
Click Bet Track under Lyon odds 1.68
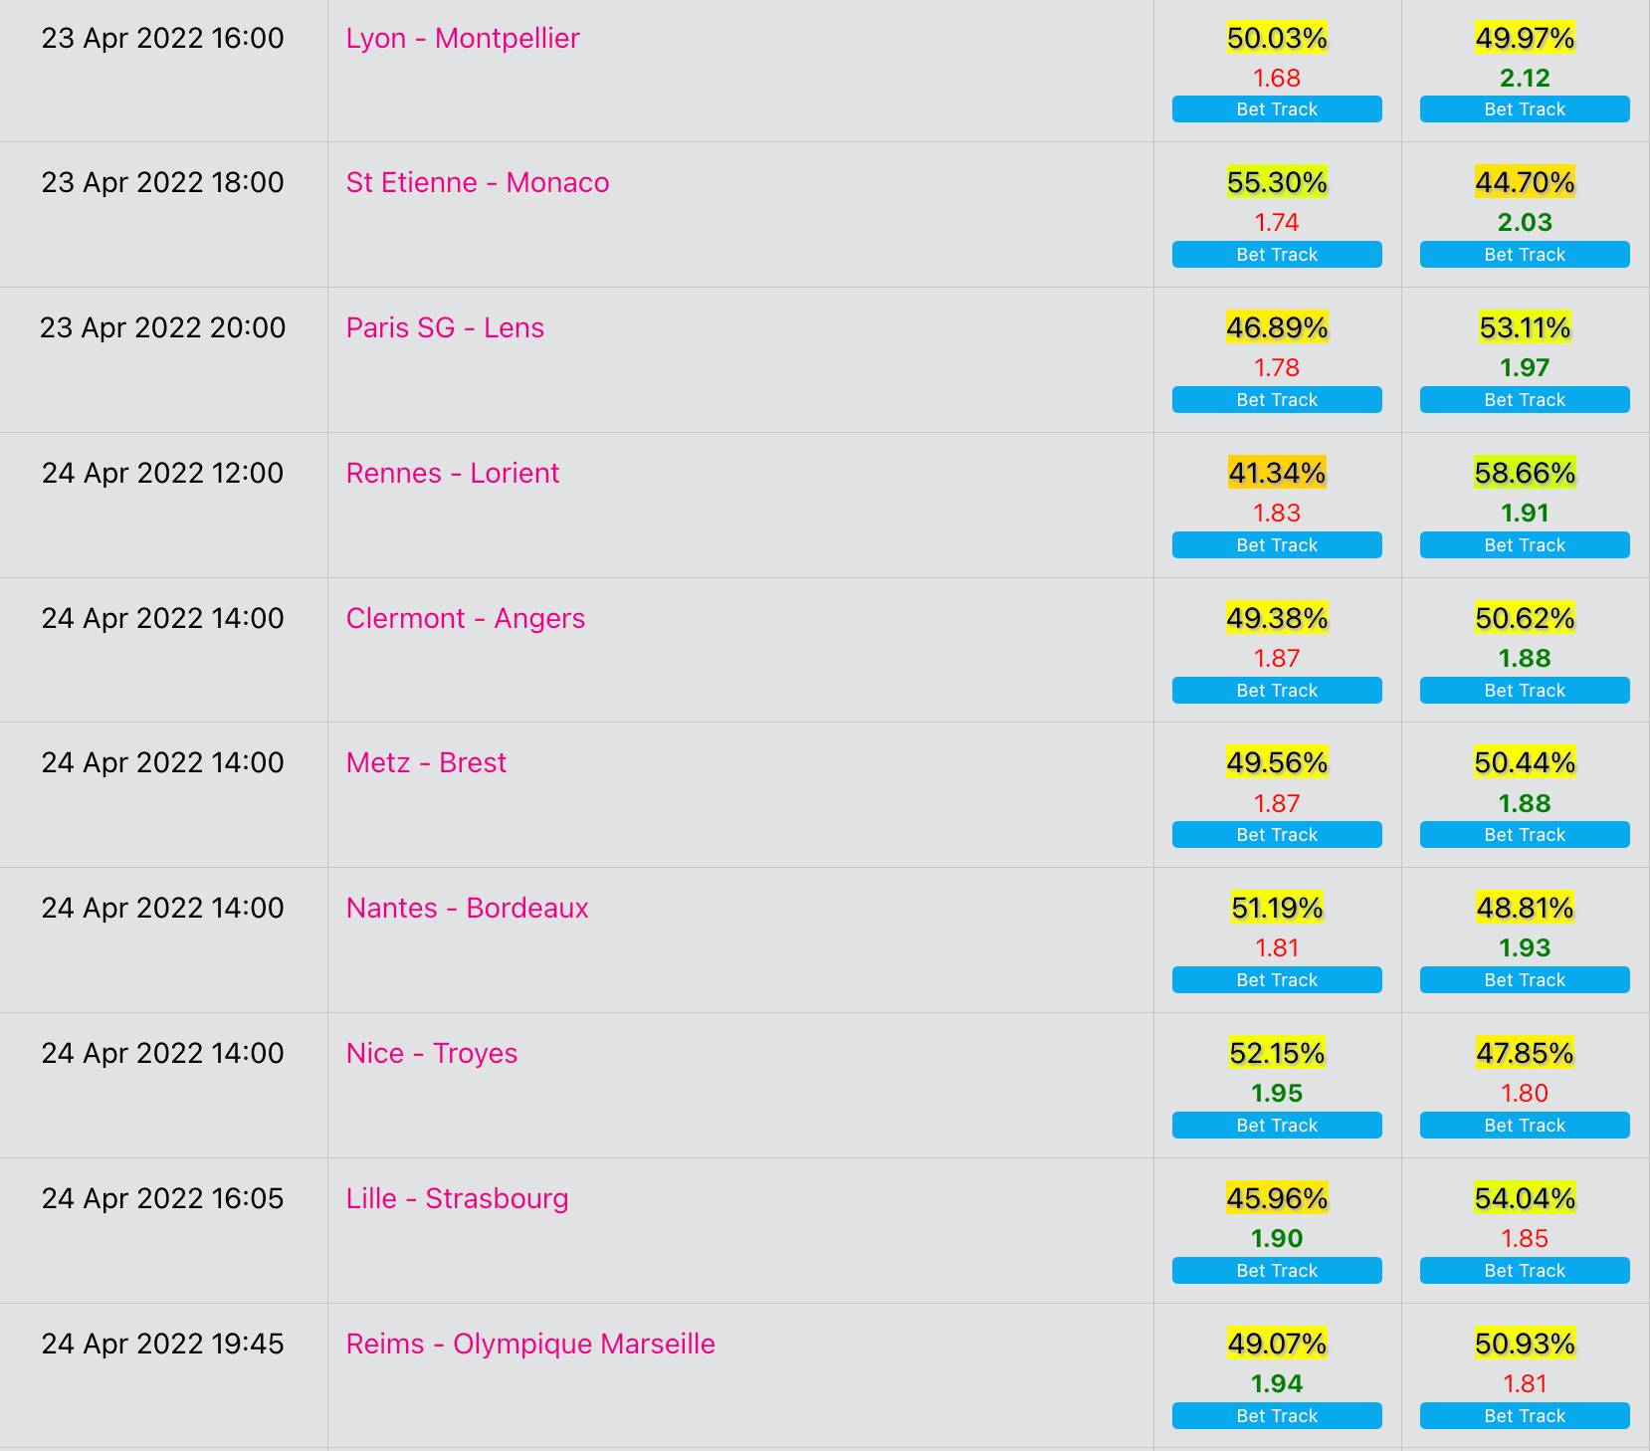pos(1277,109)
